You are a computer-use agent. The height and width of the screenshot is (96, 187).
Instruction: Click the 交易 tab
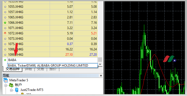[x=41, y=69]
